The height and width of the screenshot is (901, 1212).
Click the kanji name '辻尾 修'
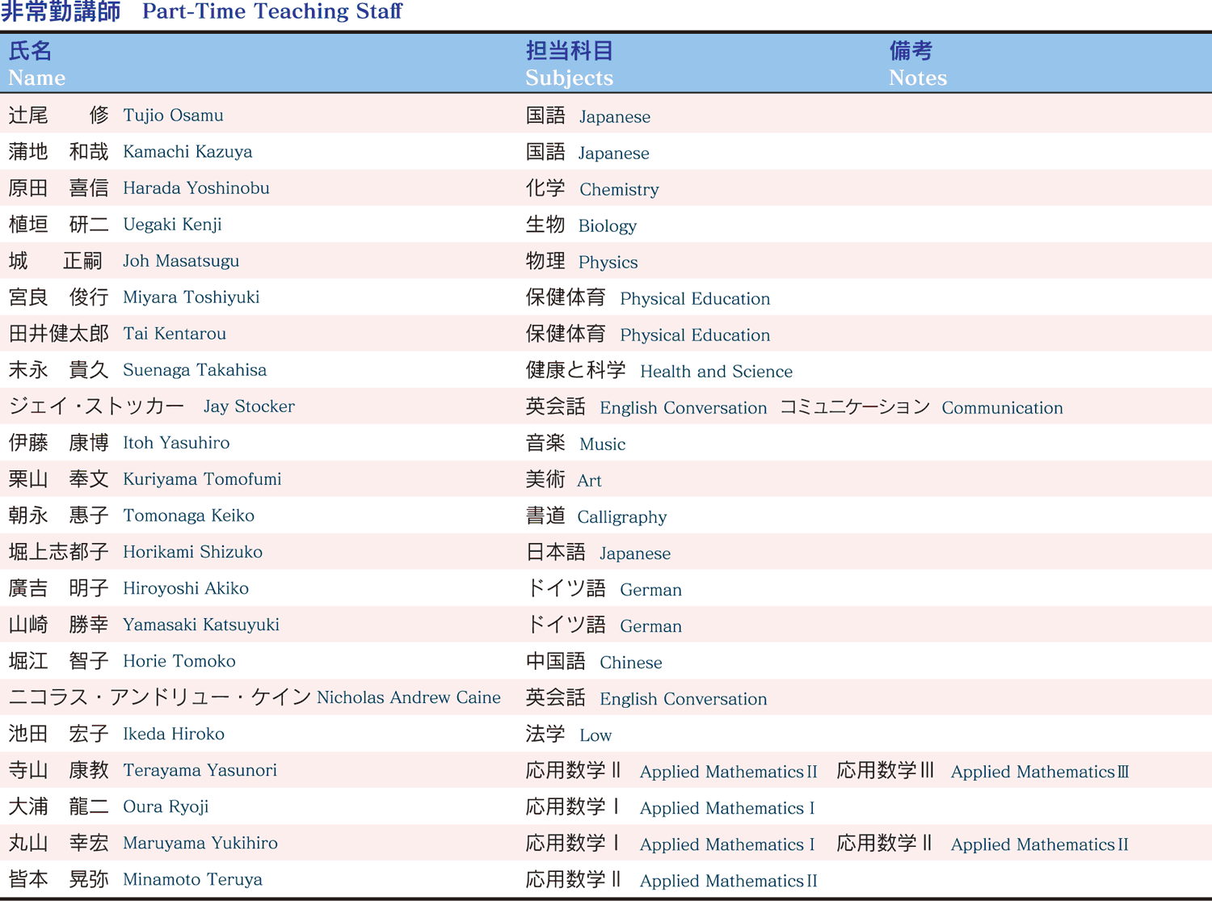point(58,115)
